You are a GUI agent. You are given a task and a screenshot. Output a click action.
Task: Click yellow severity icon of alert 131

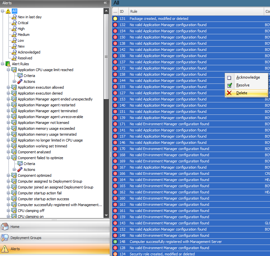point(115,19)
